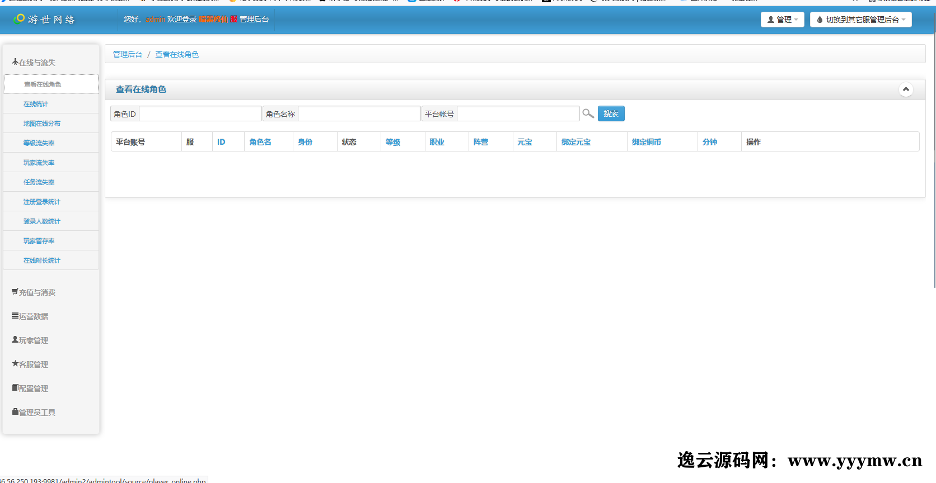The height and width of the screenshot is (483, 936).
Task: Click the admin username in header
Action: tap(156, 19)
